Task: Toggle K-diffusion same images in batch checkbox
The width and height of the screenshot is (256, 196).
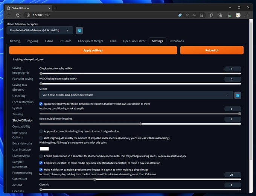Action: (41, 170)
